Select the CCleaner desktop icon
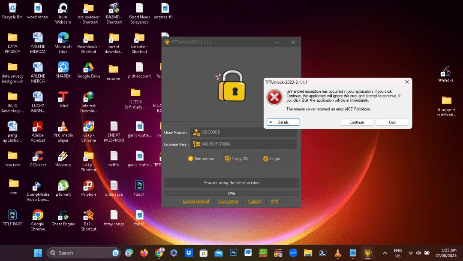This screenshot has width=463, height=261. [x=38, y=159]
